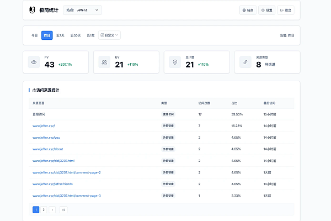Image resolution: width=331 pixels, height=221 pixels.
Task: Click the +207.1% growth figure
Action: pyautogui.click(x=65, y=65)
